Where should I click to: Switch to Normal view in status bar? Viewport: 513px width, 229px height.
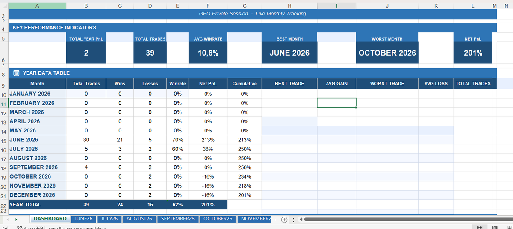(480, 227)
